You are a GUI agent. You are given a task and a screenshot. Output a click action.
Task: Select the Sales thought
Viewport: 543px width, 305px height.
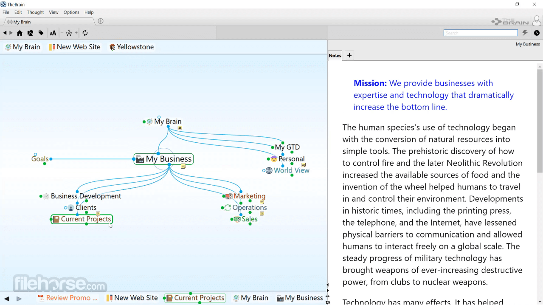[x=250, y=219]
